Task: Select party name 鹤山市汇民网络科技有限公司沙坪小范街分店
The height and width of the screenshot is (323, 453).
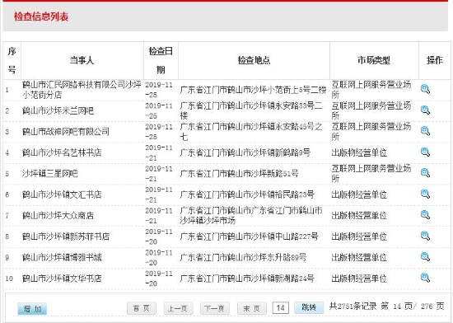Action: pos(82,90)
